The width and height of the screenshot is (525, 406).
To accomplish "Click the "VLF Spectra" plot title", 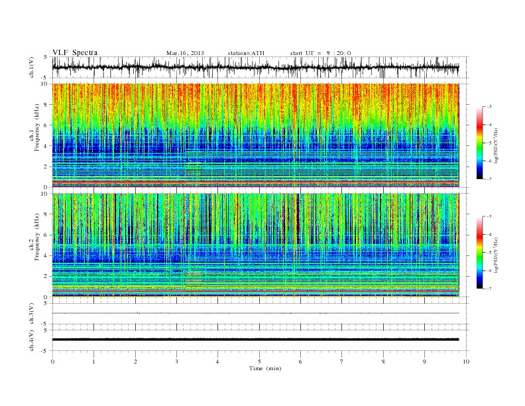I will click(x=75, y=52).
